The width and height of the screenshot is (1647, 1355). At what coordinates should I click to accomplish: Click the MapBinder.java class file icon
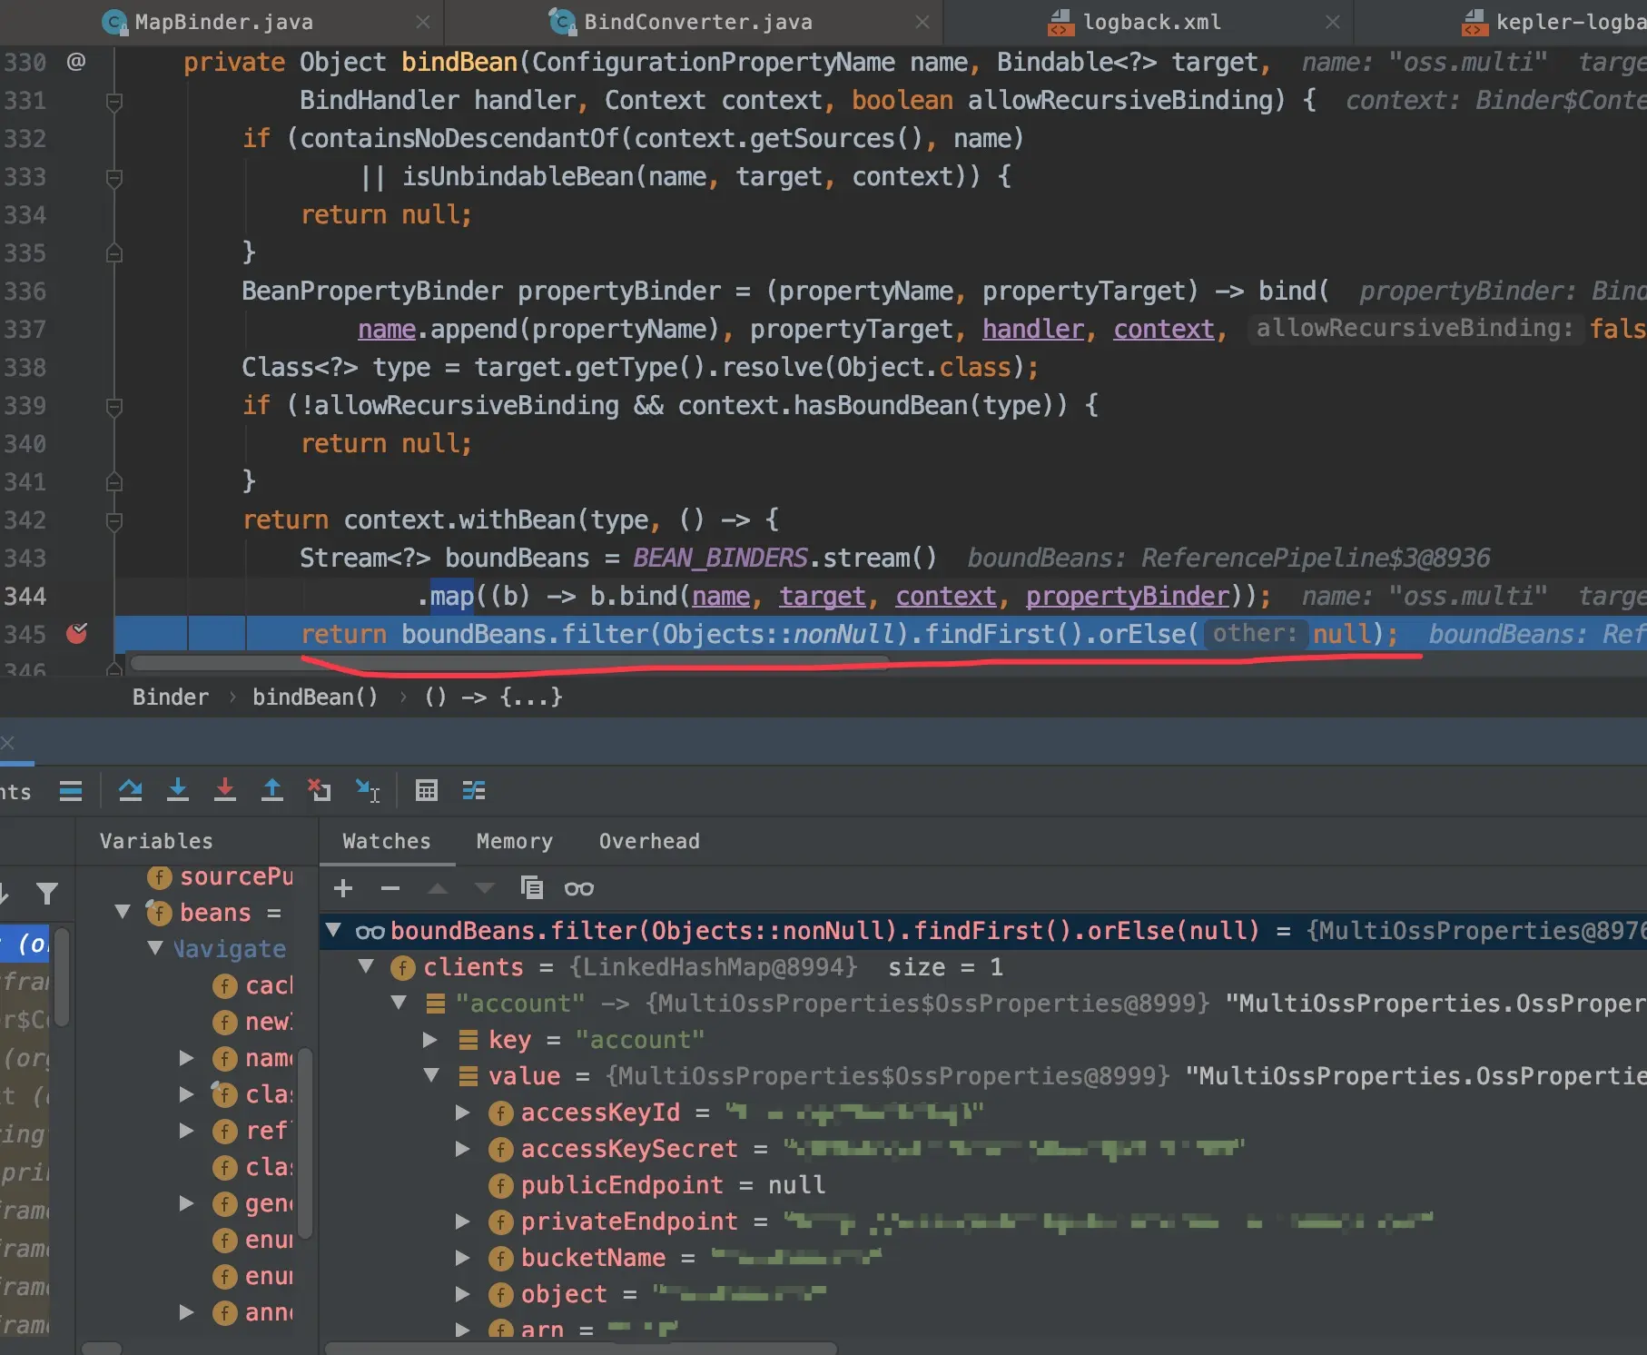pos(114,22)
